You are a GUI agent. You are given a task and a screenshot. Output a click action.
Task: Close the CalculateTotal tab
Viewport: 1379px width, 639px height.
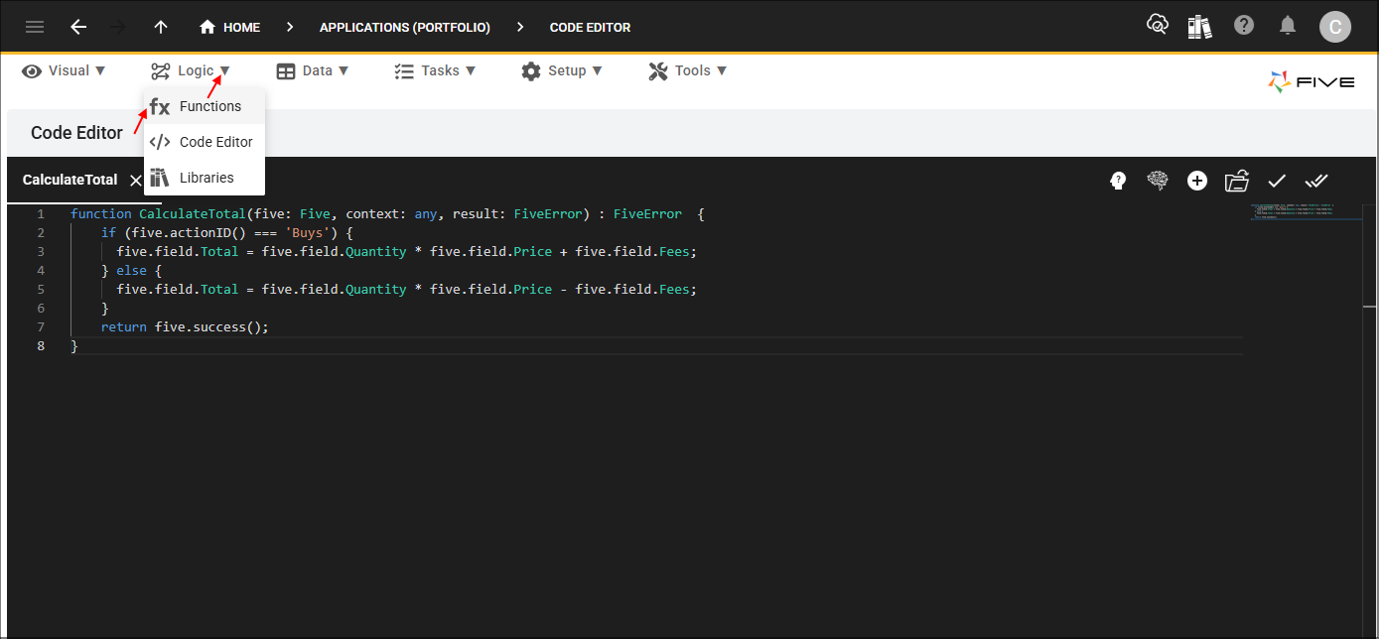(136, 181)
